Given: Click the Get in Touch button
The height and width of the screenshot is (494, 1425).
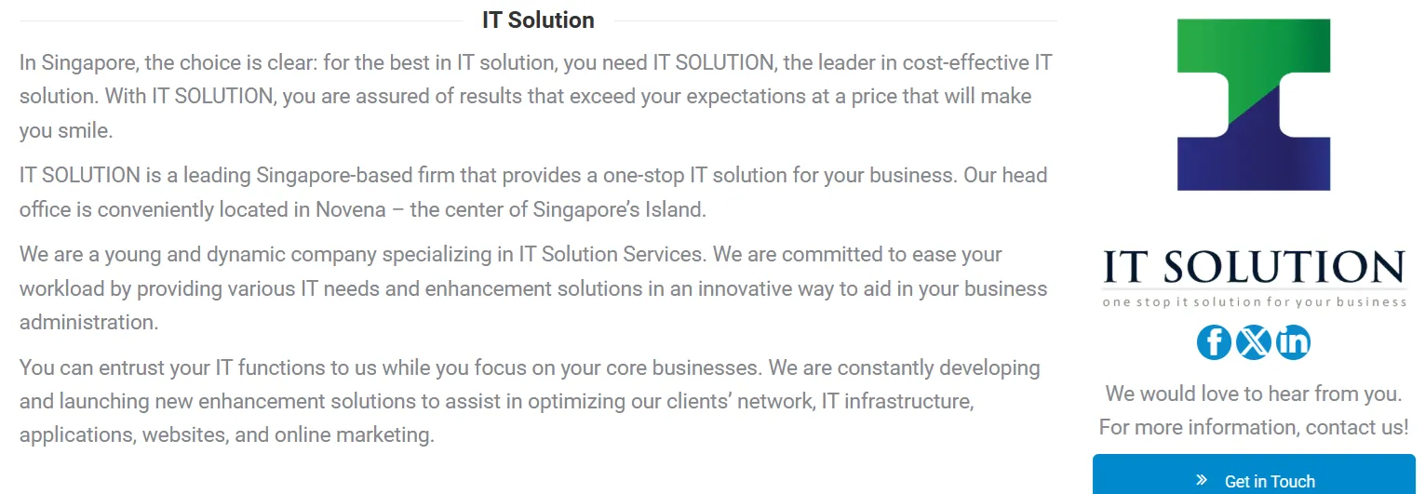Looking at the screenshot, I should (1254, 475).
